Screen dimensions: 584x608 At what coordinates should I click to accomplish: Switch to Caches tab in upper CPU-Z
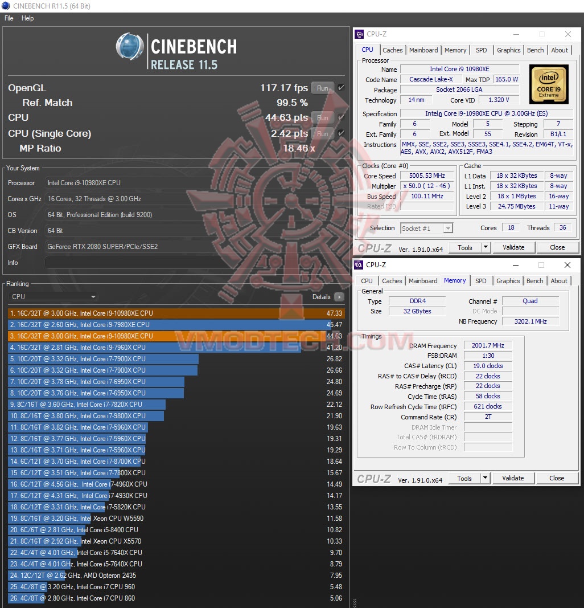[392, 50]
